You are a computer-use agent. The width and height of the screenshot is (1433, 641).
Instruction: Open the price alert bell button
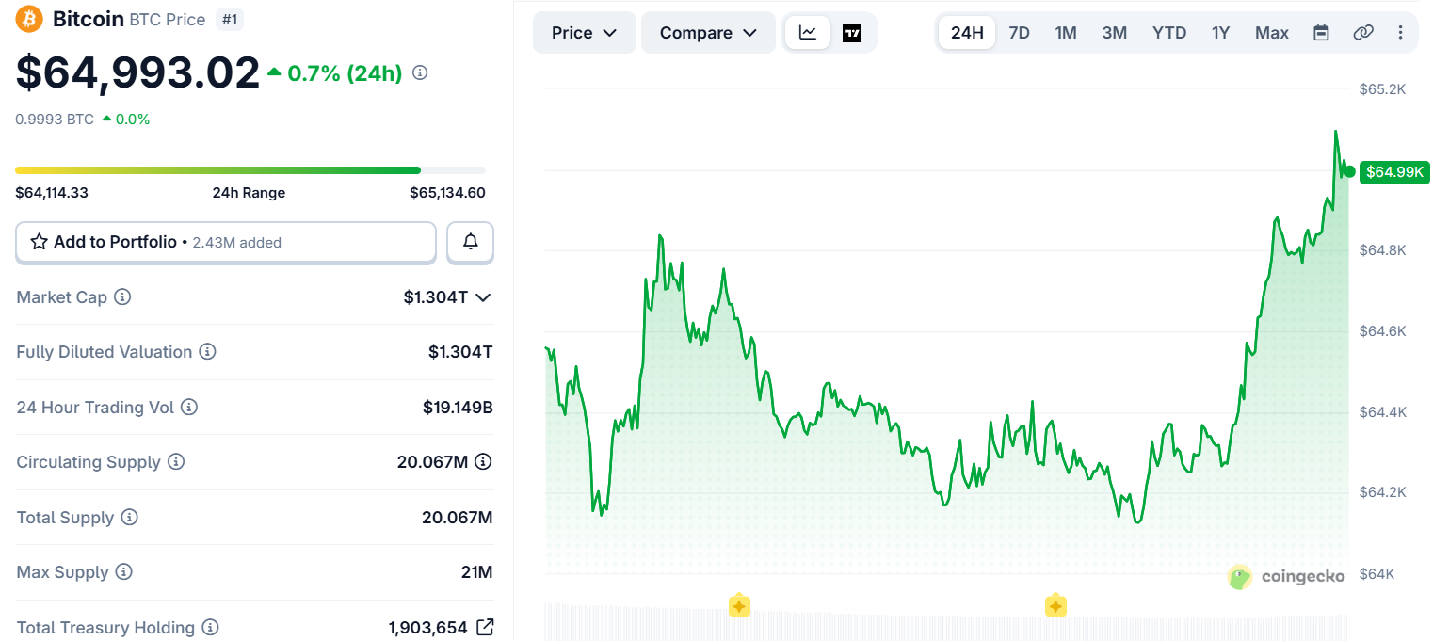(x=470, y=242)
